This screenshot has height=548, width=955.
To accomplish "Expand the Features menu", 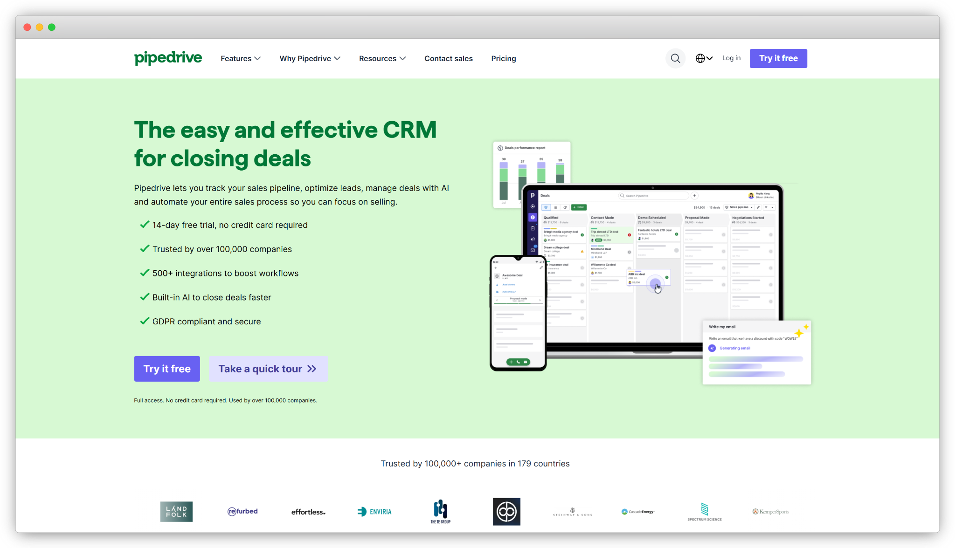I will [241, 58].
